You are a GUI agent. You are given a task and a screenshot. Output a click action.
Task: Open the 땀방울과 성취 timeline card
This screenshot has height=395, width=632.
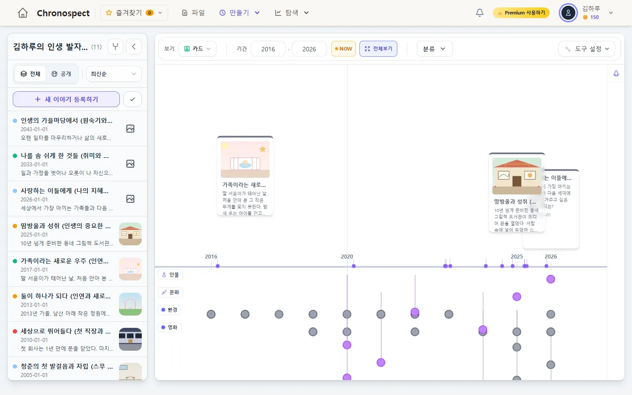[517, 192]
